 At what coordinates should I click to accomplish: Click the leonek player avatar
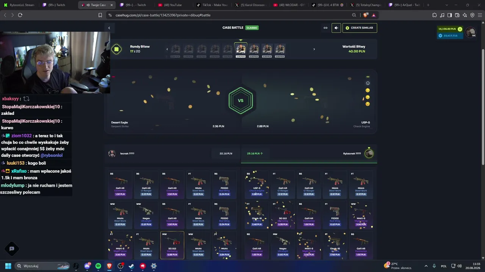(112, 153)
